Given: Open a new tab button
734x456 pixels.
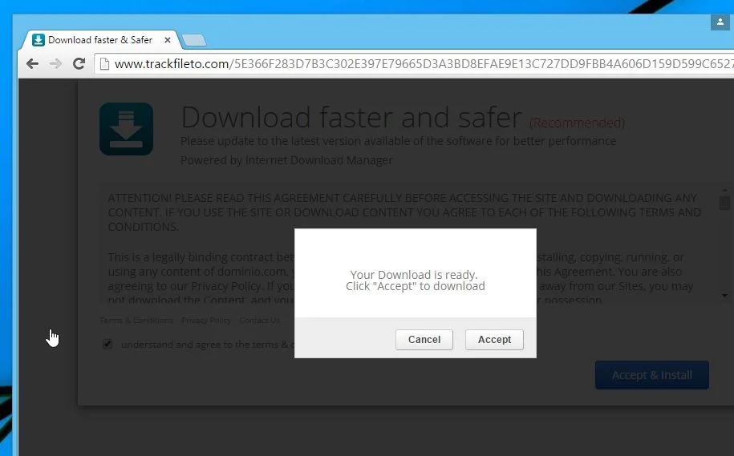Looking at the screenshot, I should click(x=194, y=41).
